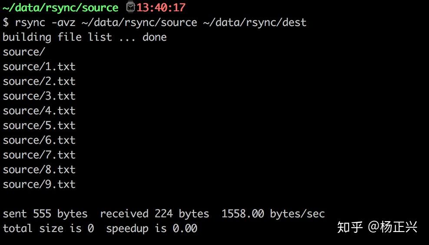Select the source/2.txt line
The image size is (429, 245).
(39, 81)
